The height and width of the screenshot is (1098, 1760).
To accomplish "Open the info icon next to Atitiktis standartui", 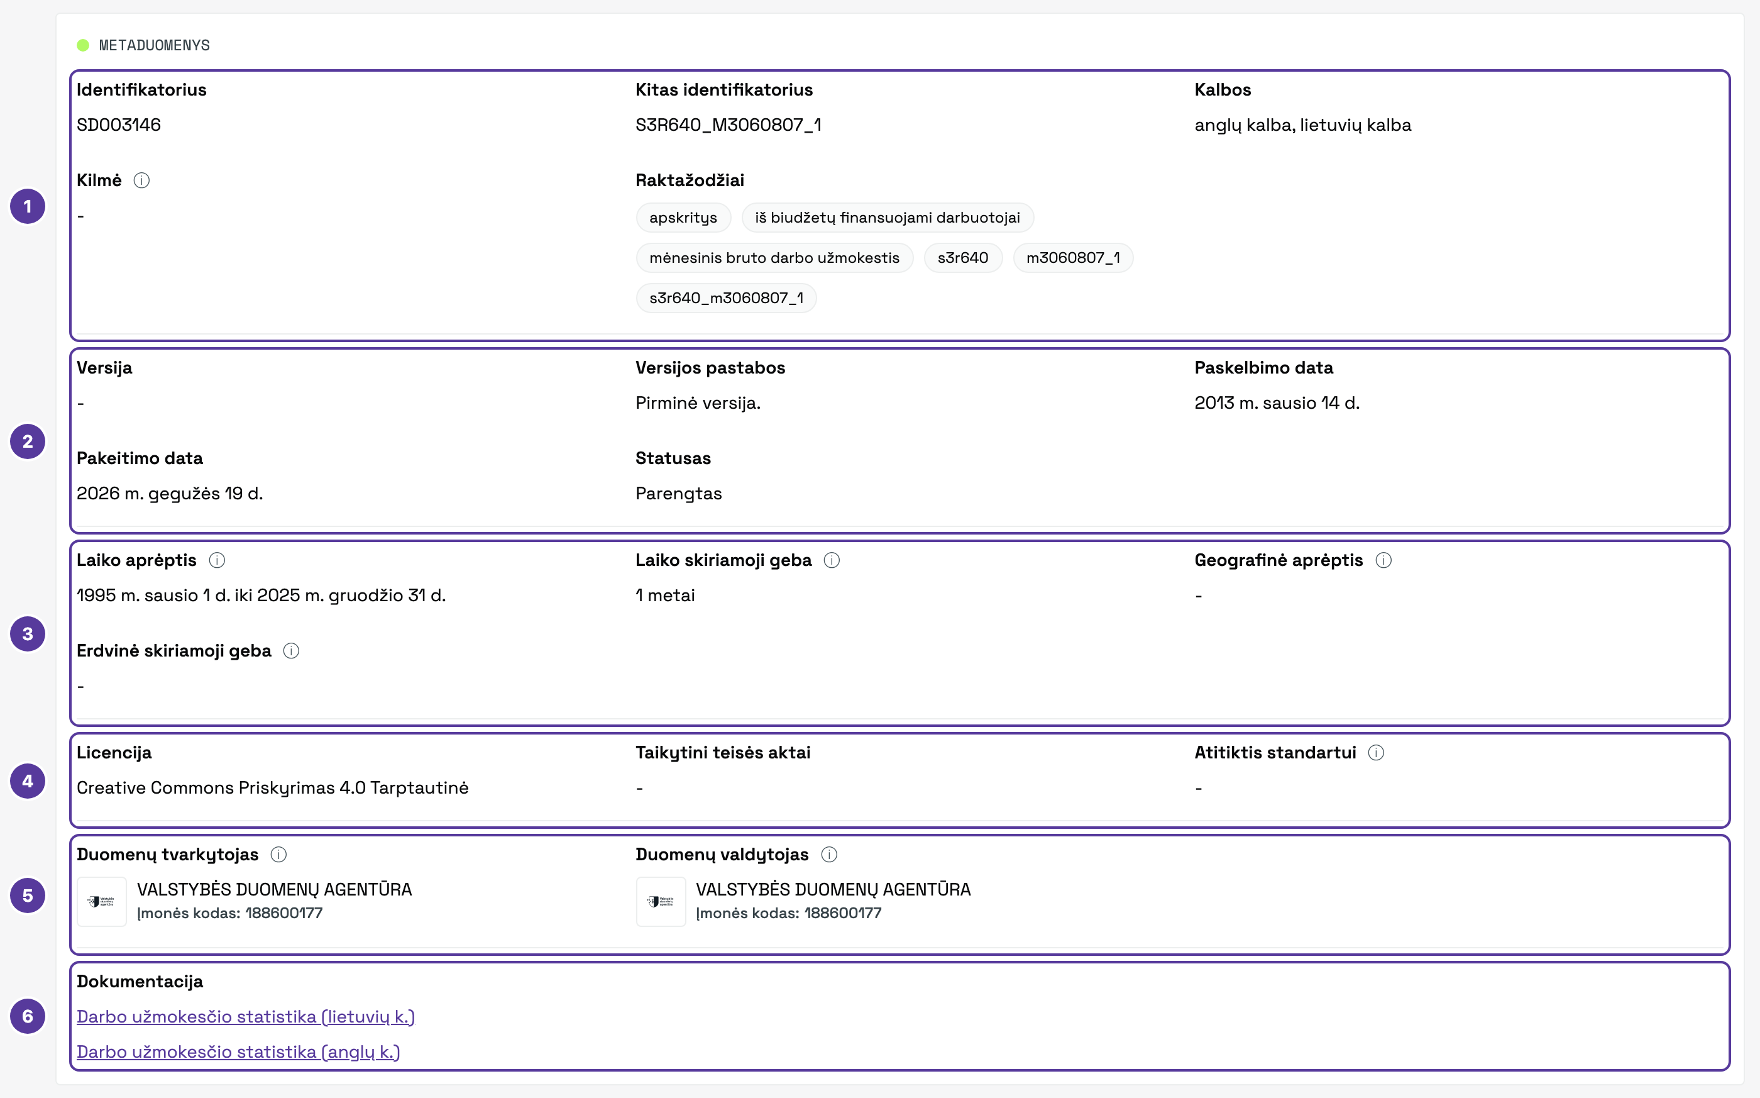I will click(1376, 752).
